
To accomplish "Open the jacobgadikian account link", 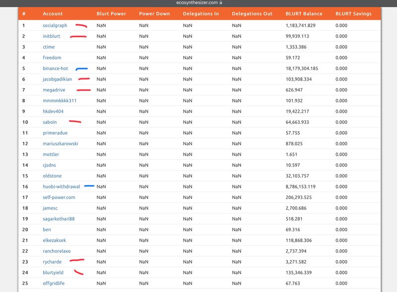I will click(x=58, y=80).
